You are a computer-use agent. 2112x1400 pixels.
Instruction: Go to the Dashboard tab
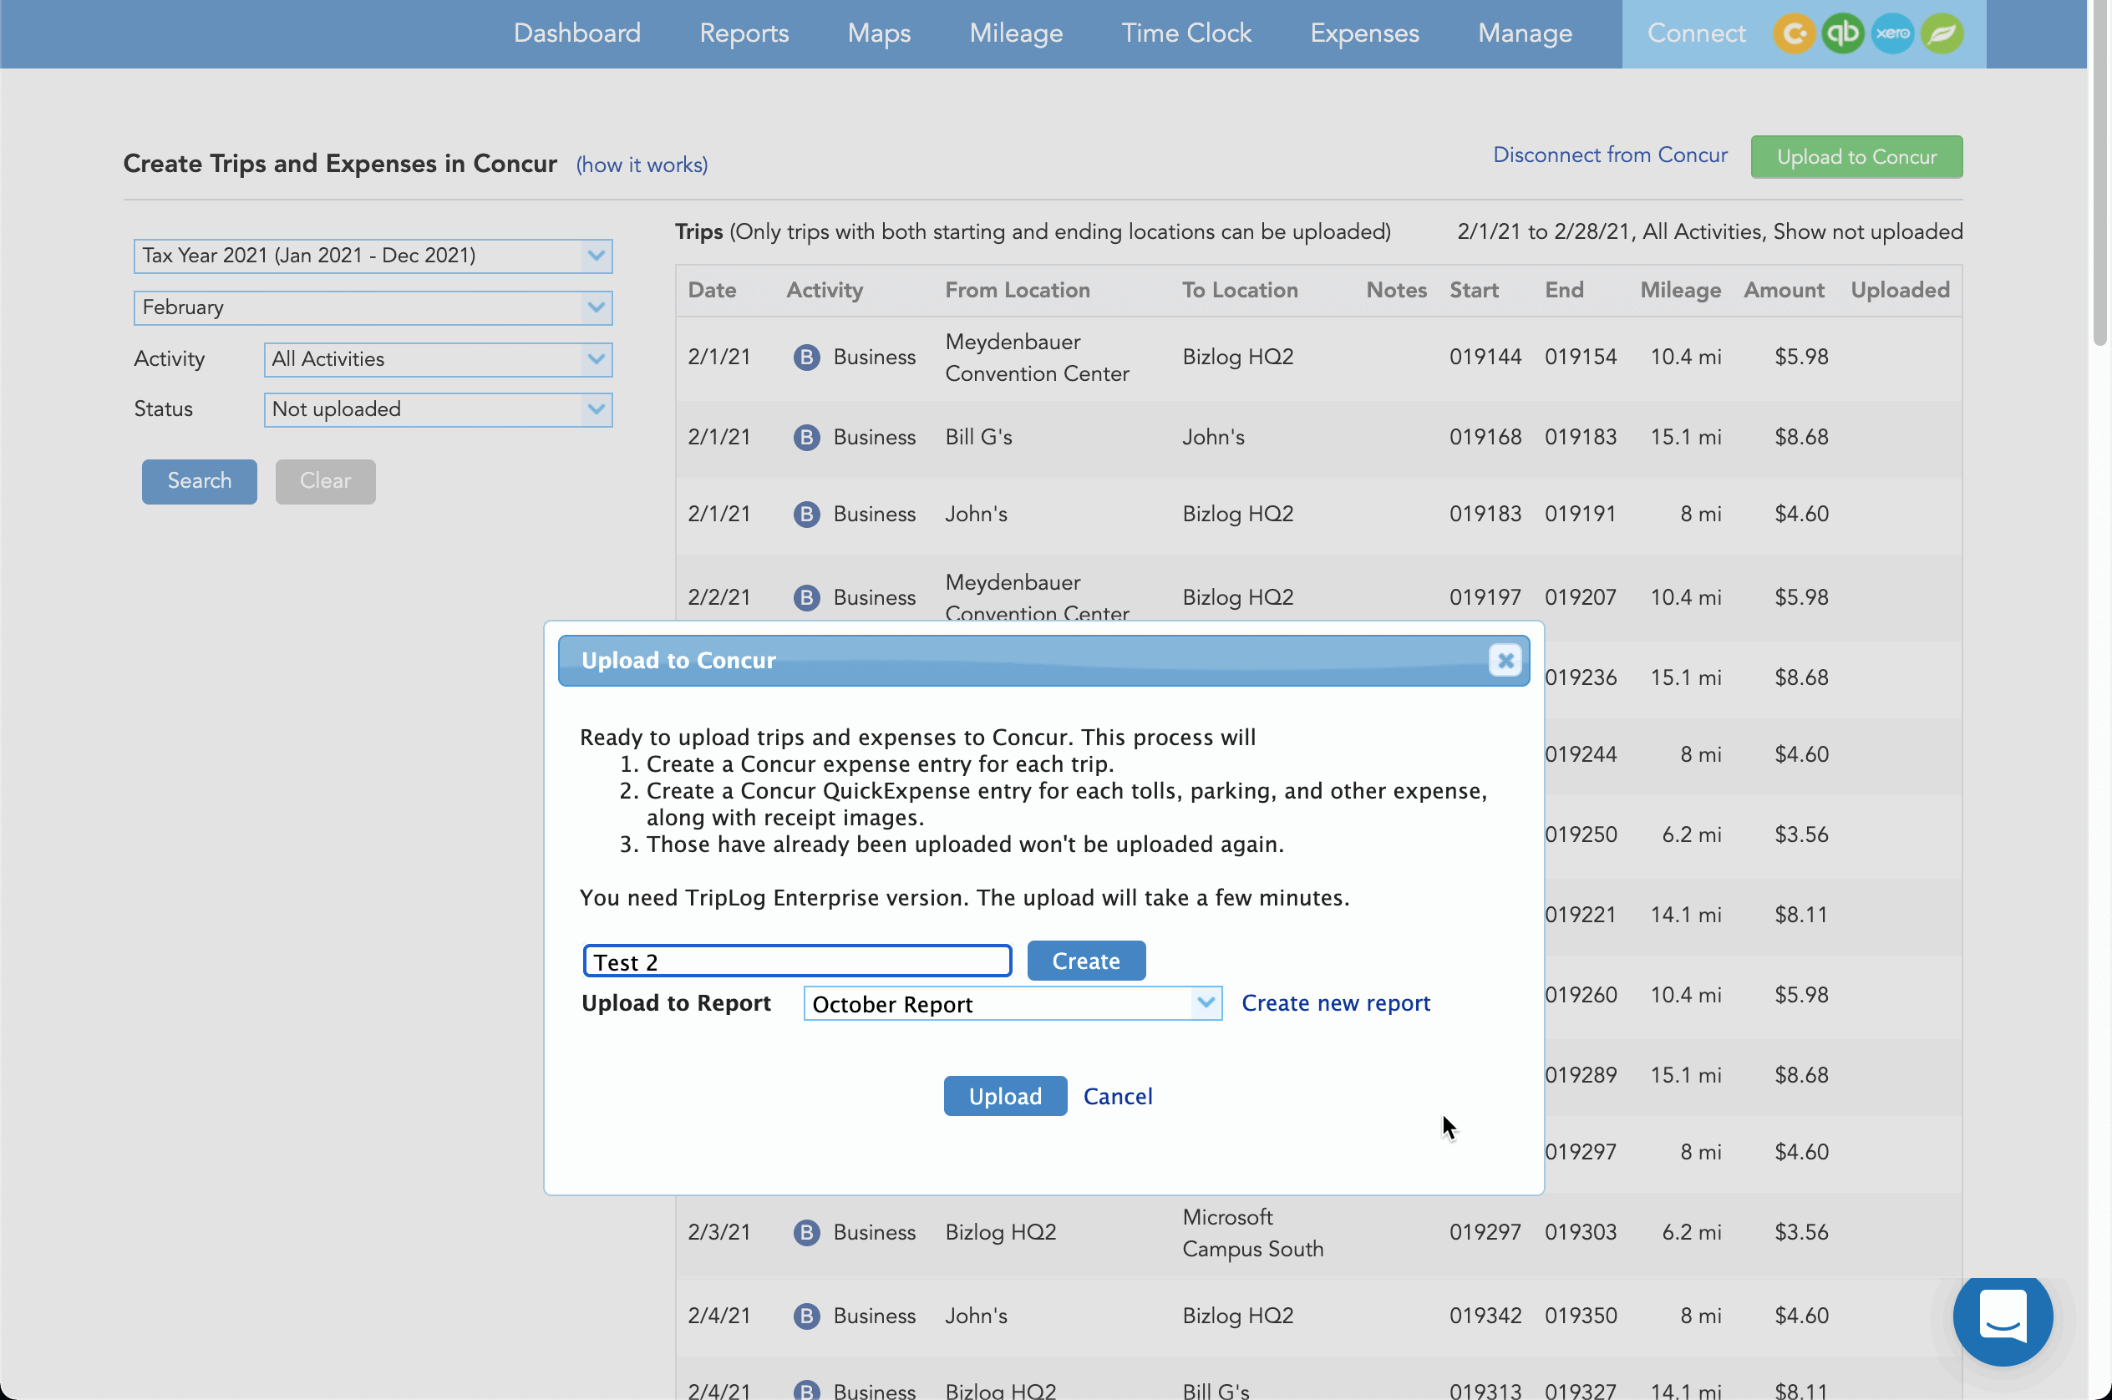tap(577, 34)
